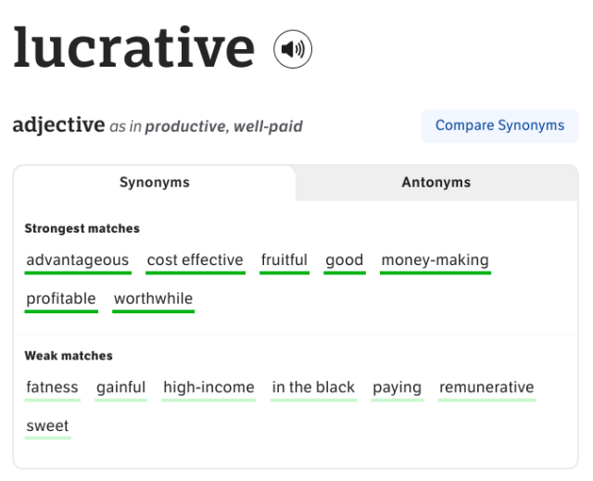Click the 'productive, well-paid' definition text
This screenshot has height=481, width=593.
tap(224, 127)
